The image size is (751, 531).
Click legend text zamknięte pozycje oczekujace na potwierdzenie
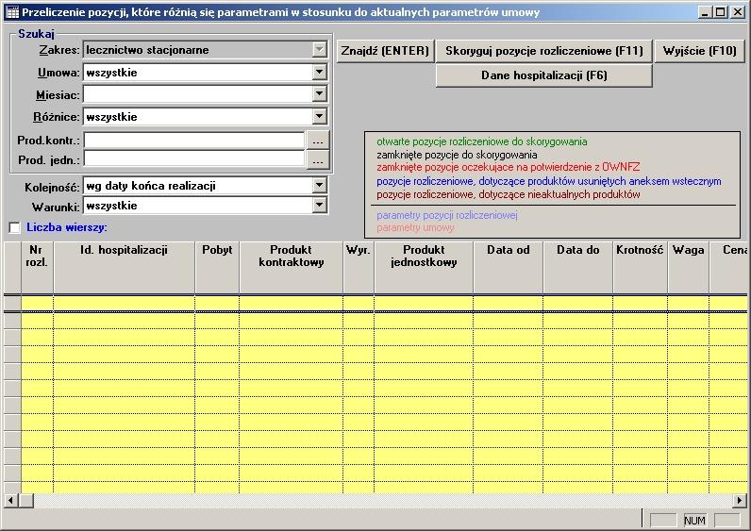coord(509,167)
